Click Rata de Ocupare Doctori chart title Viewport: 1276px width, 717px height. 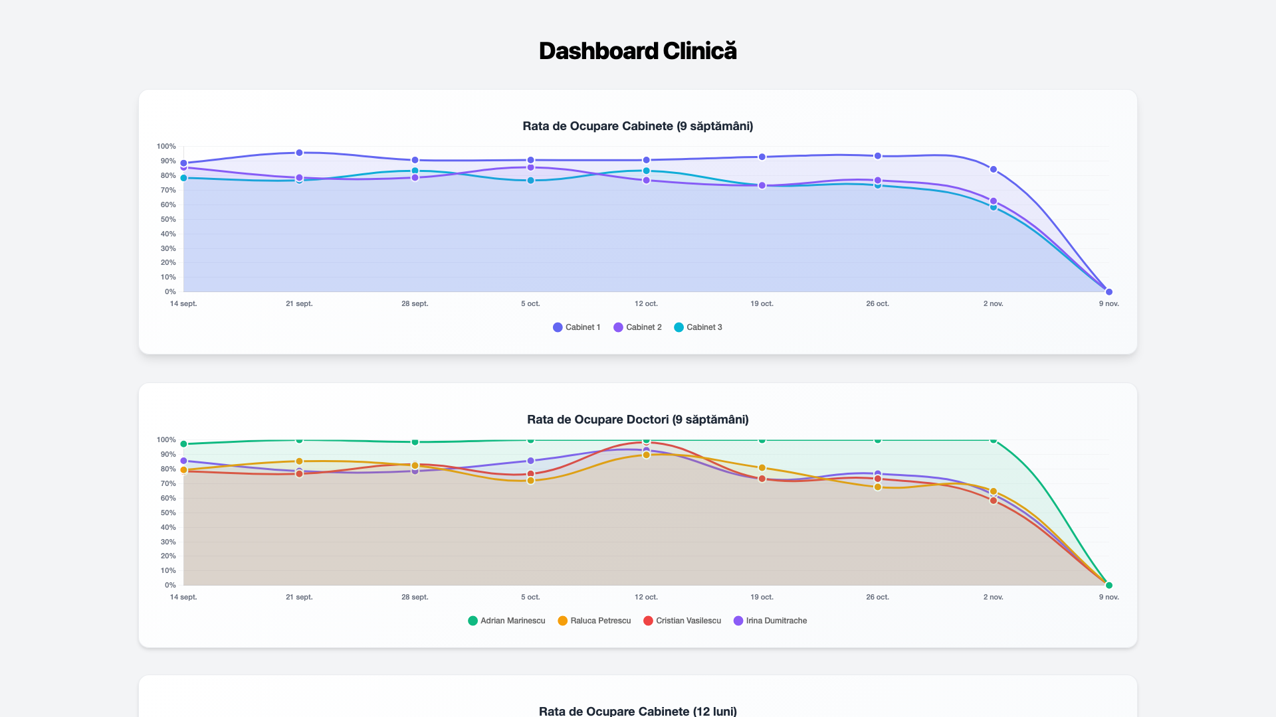(x=638, y=420)
